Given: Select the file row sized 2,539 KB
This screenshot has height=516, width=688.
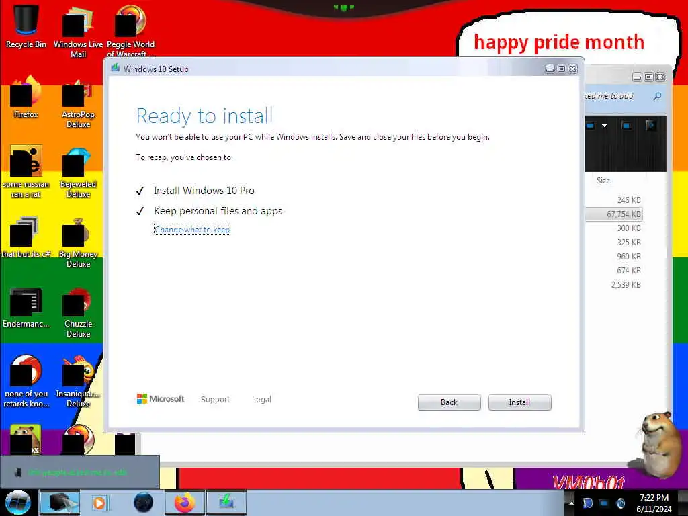Looking at the screenshot, I should [614, 284].
